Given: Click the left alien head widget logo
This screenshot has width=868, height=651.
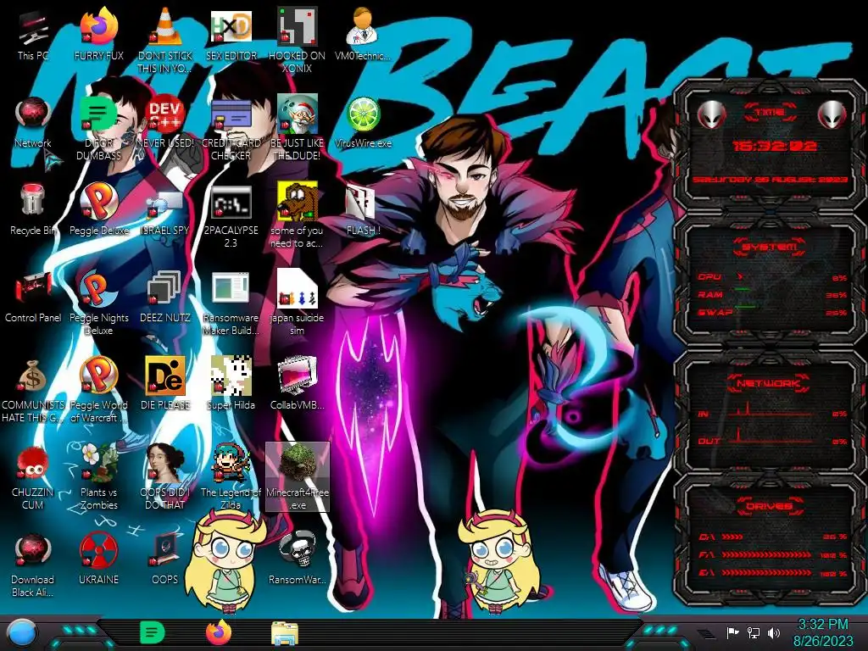Looking at the screenshot, I should [x=712, y=114].
